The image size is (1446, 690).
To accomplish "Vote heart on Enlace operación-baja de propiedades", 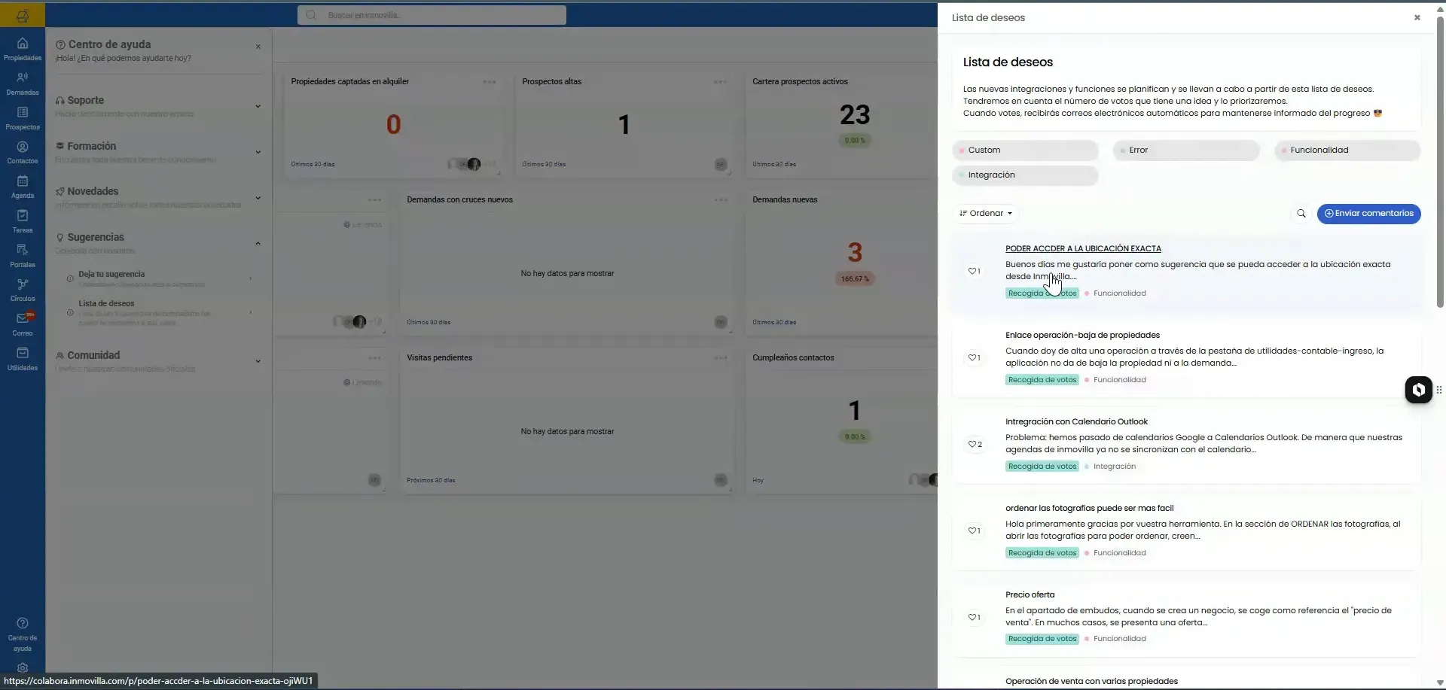I will [974, 357].
